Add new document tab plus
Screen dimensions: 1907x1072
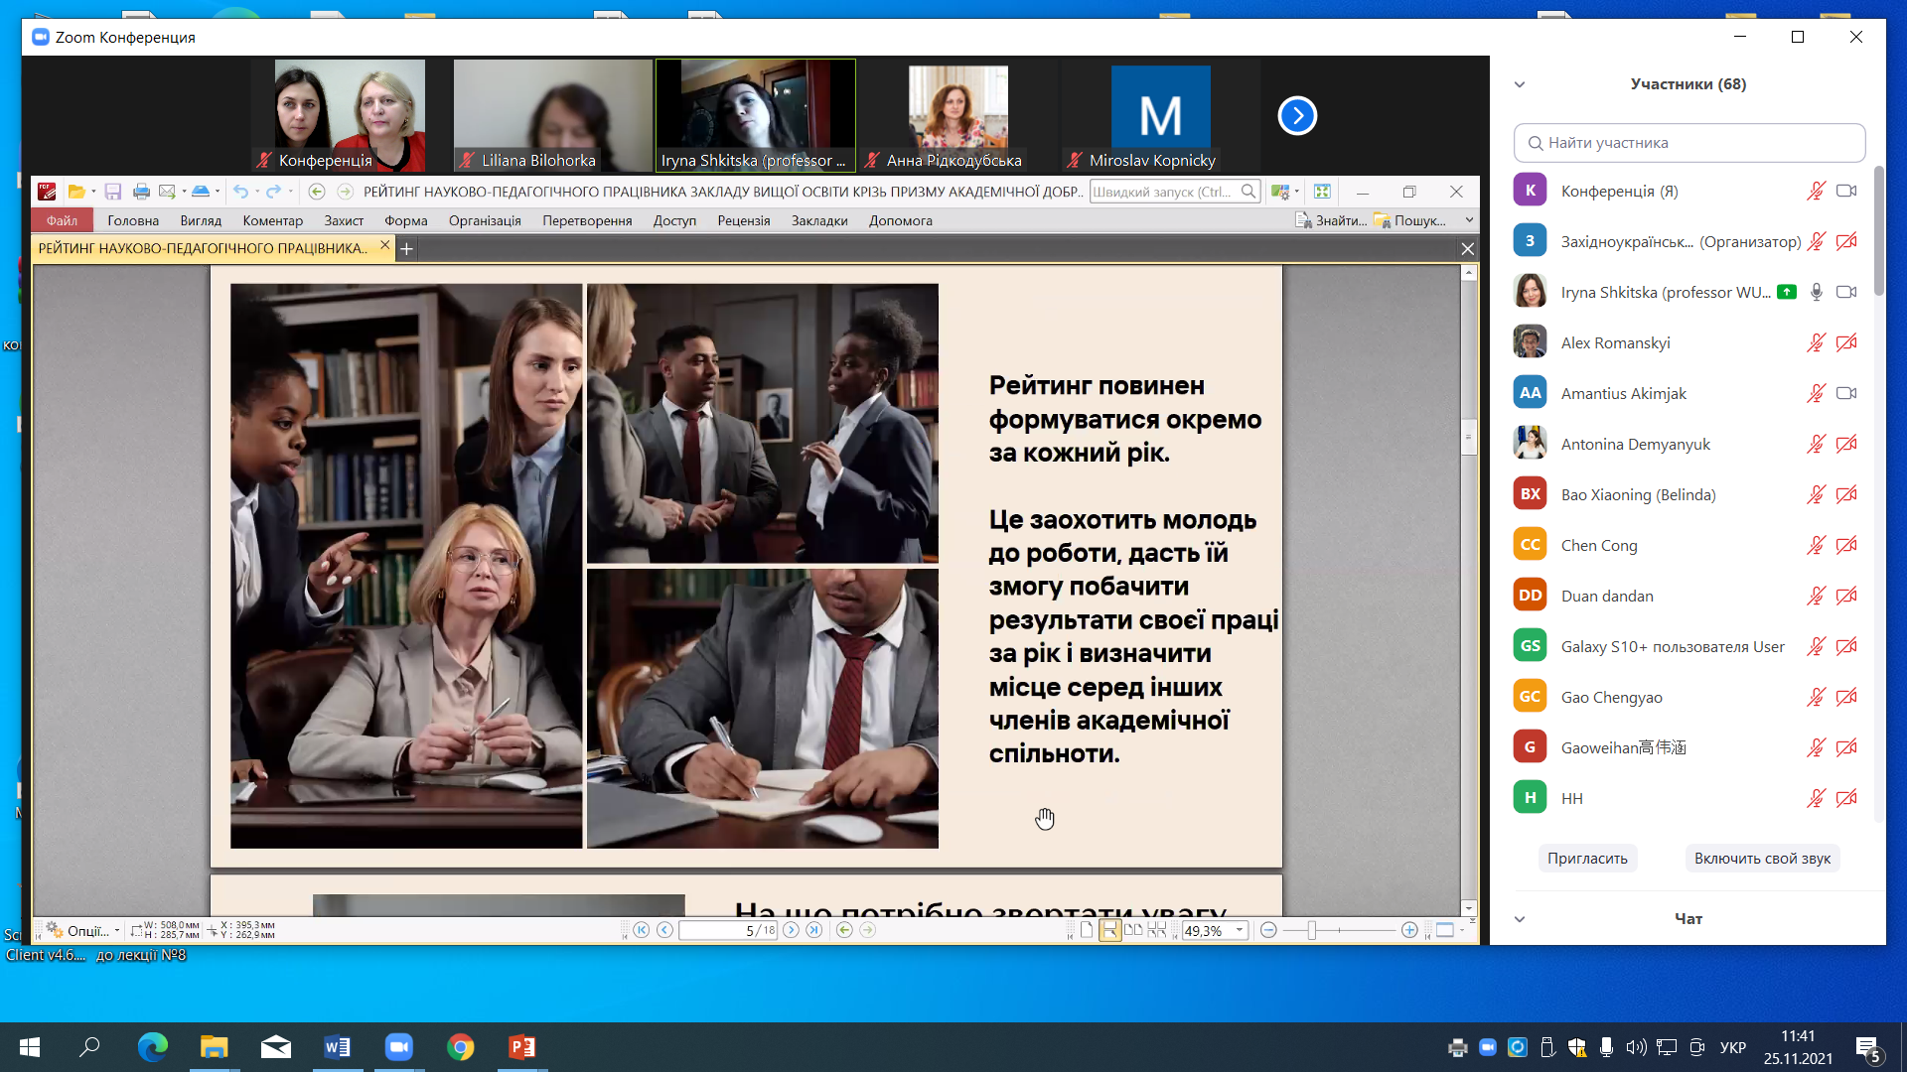(x=406, y=249)
